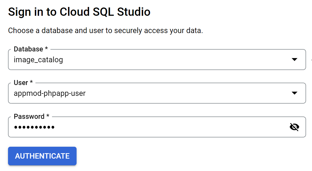Select the image_catalog database value

point(38,60)
